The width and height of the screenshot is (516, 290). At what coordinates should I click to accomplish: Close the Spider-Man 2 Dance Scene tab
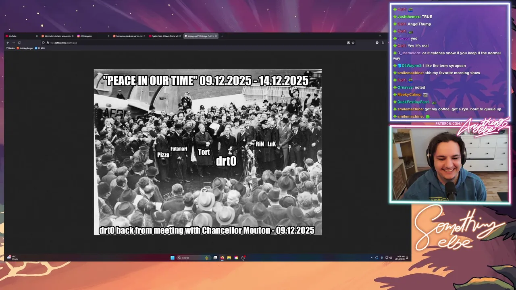pyautogui.click(x=180, y=36)
